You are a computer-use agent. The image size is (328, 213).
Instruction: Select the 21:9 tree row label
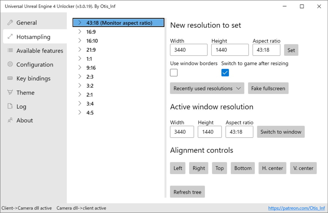pos(91,50)
